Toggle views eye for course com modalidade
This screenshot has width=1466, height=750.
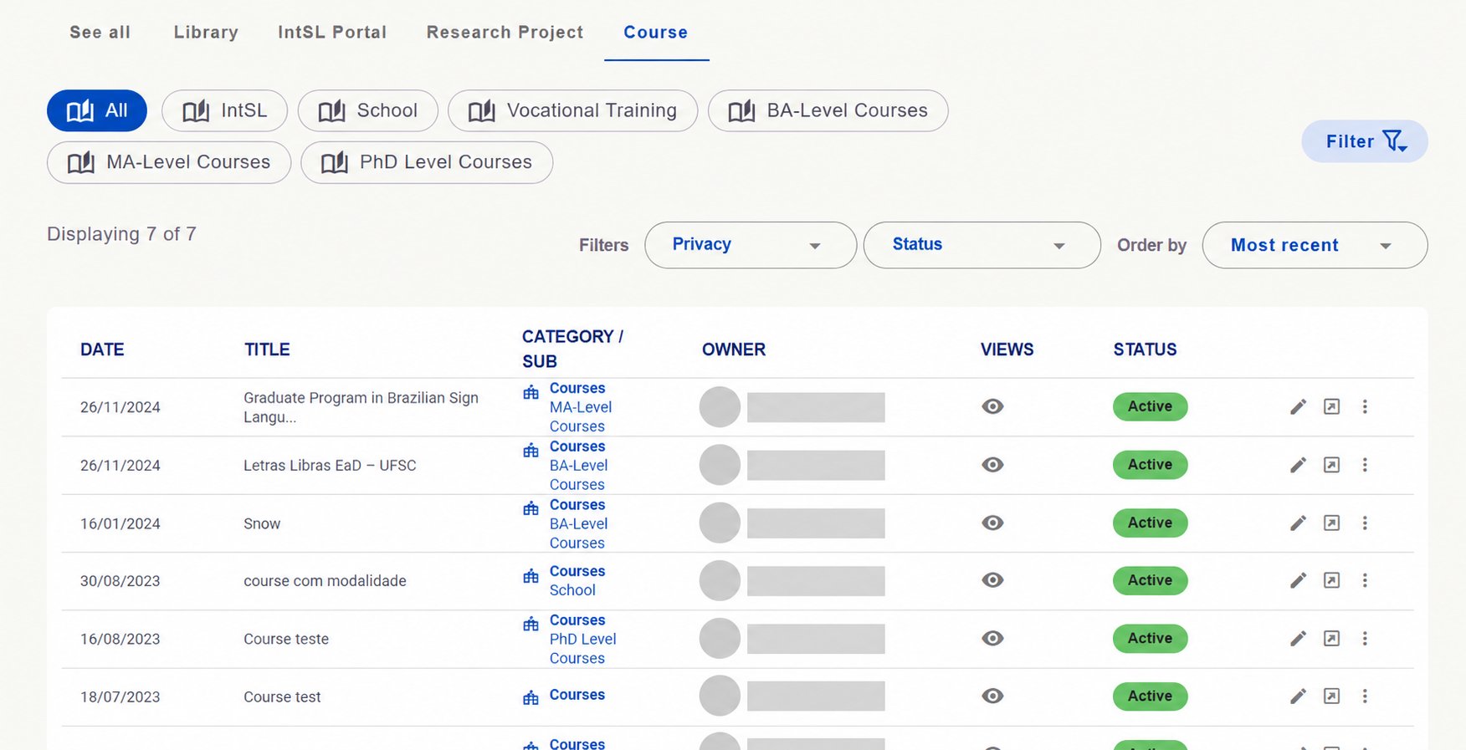992,580
